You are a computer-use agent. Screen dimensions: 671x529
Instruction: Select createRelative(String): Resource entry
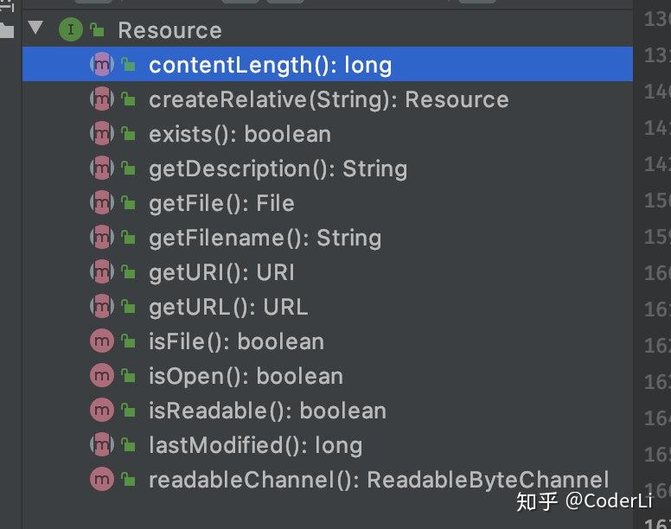329,99
